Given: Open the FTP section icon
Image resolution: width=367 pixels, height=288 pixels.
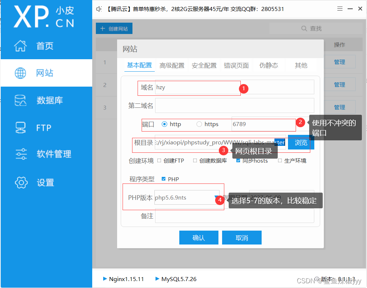Looking at the screenshot, I should pyautogui.click(x=20, y=127).
